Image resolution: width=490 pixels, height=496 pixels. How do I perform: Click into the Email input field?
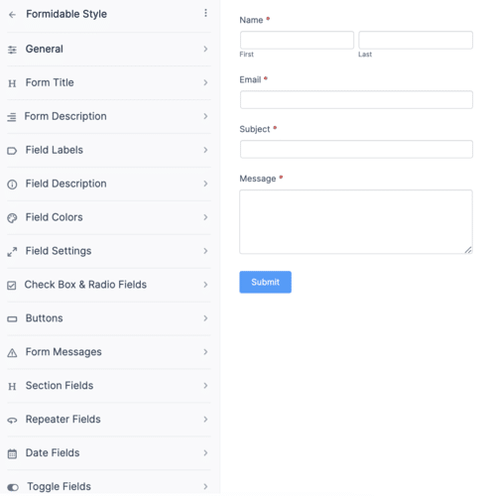pos(356,99)
